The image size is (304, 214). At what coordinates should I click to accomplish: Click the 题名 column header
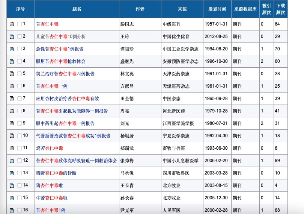click(x=77, y=9)
